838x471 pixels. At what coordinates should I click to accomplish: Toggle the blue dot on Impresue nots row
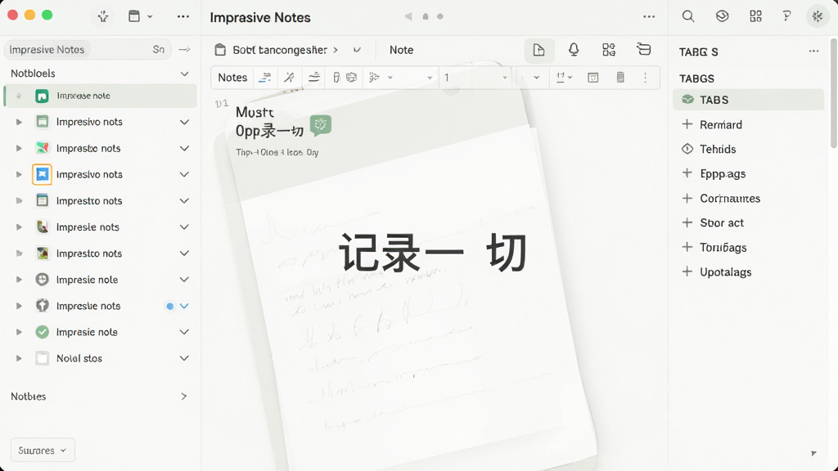click(x=170, y=306)
